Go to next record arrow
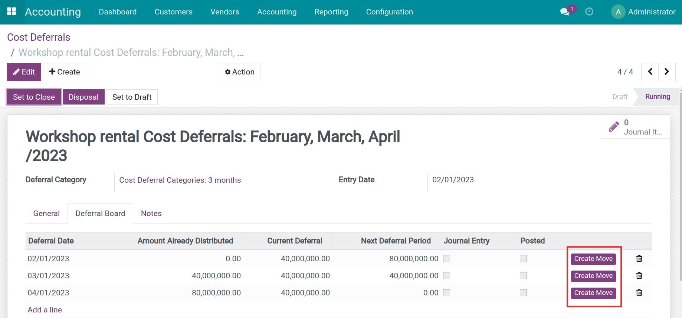Viewport: 682px width, 318px height. pos(667,72)
